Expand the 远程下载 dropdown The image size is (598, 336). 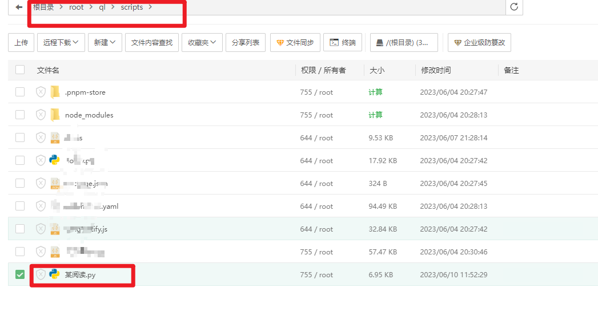pos(60,42)
